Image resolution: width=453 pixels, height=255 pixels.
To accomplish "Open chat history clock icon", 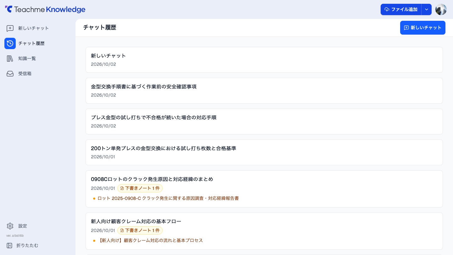I will [10, 43].
